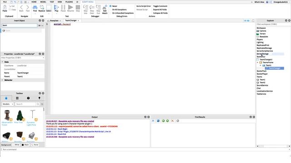Open the Toolbox Creations lightbulb icon
The width and height of the screenshot is (291, 163).
click(40, 98)
